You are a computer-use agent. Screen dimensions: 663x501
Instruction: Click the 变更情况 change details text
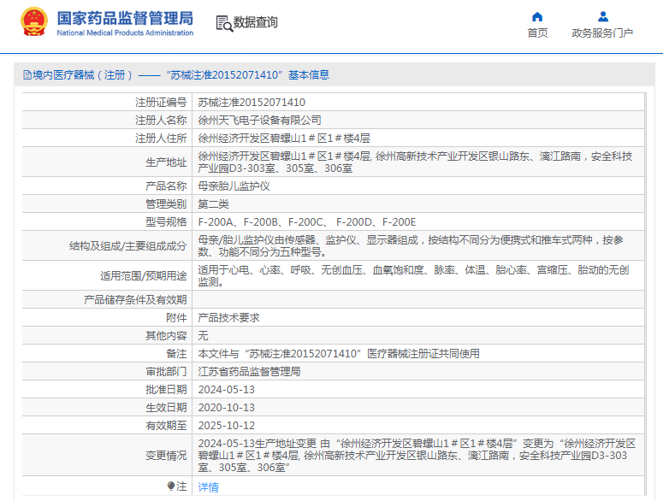click(x=417, y=456)
